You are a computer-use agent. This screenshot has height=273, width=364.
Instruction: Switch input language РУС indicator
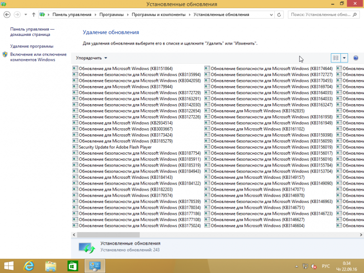coord(325,266)
